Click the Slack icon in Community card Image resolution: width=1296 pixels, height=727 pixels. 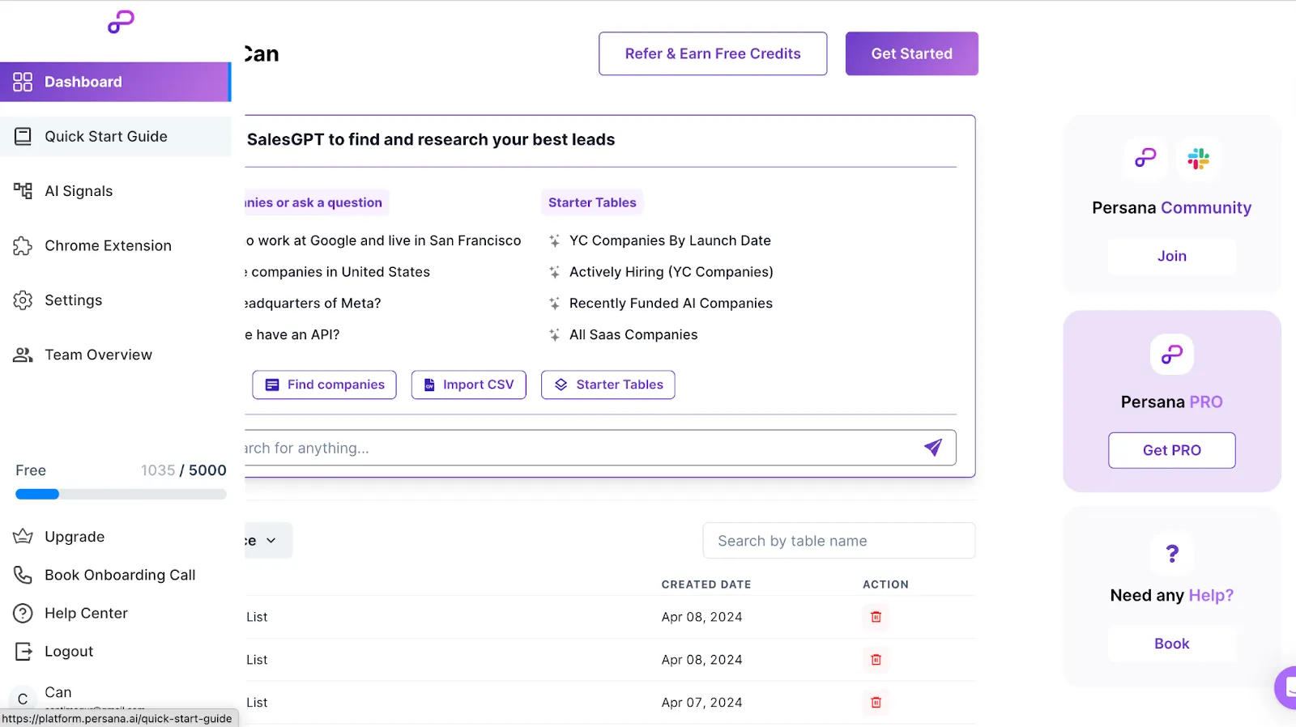point(1198,159)
